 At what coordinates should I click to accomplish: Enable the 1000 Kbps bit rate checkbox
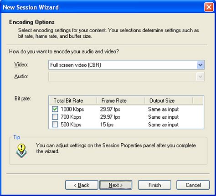55,109
